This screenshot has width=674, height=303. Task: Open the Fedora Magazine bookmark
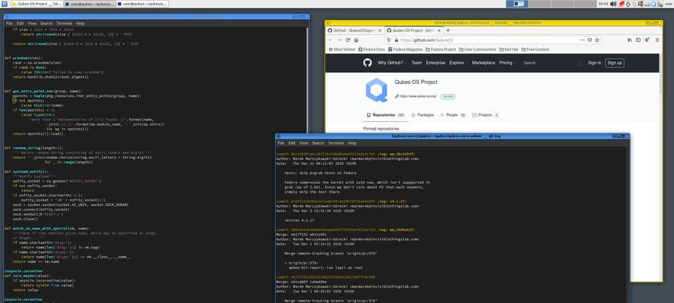(x=406, y=49)
